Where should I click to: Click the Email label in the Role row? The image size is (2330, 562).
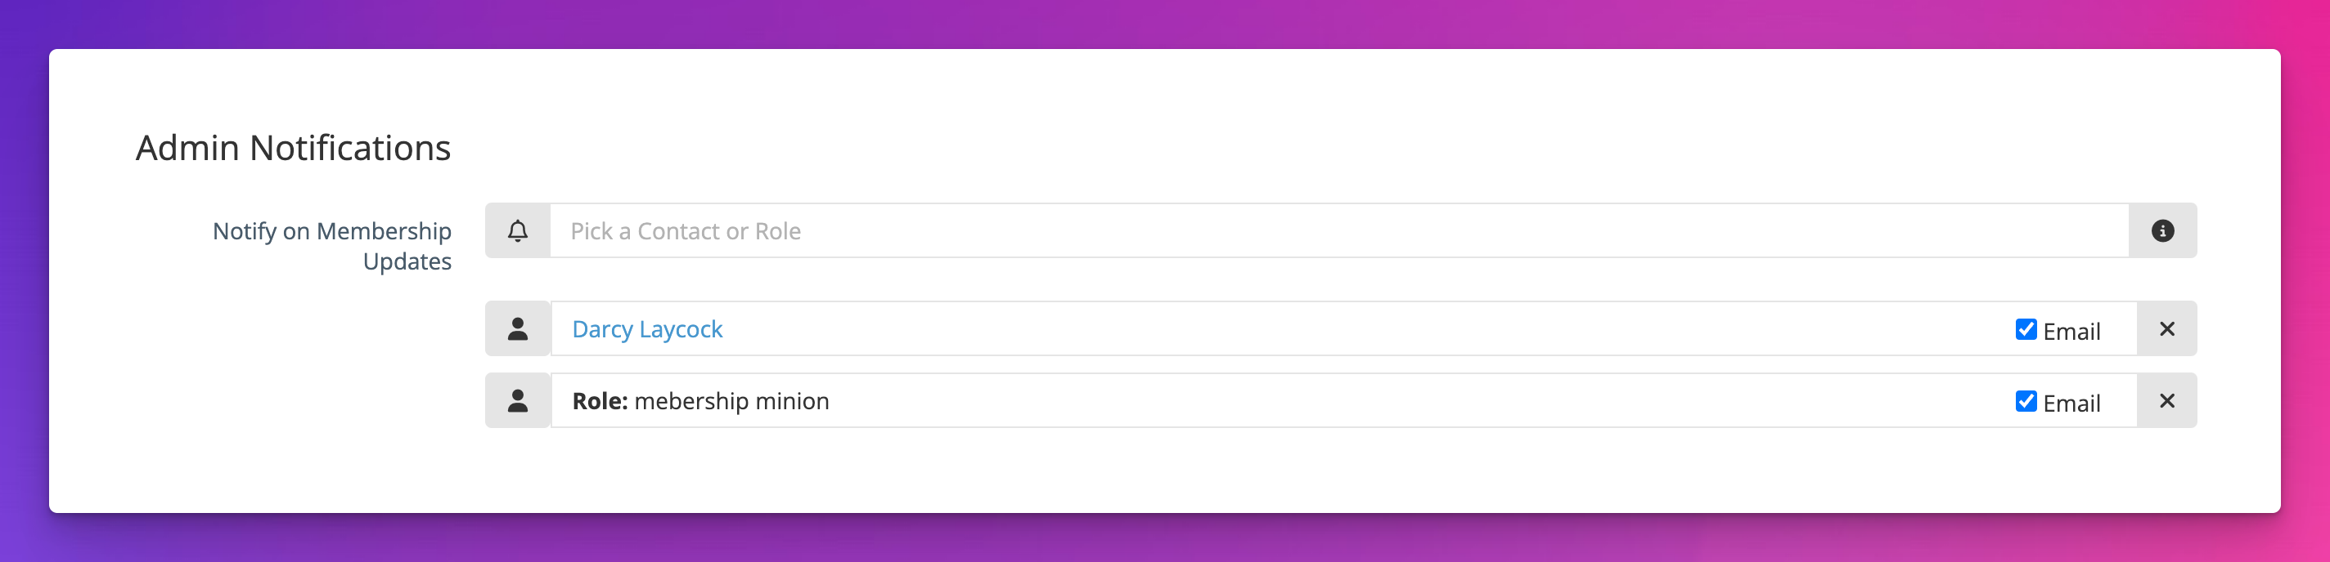click(x=2071, y=403)
